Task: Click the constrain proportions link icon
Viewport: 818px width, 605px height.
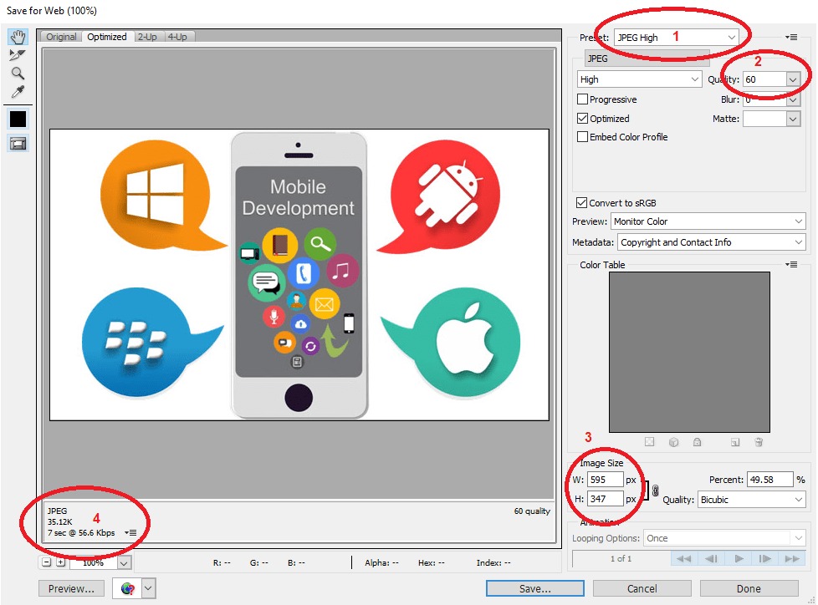Action: [x=655, y=491]
